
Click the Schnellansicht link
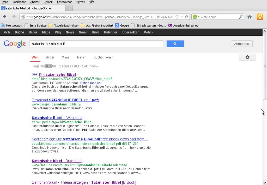tap(91, 83)
